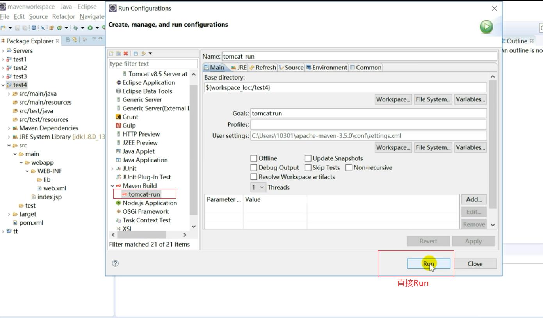Viewport: 543px width, 318px height.
Task: Select web.xml in Package Explorer
Action: click(x=52, y=188)
